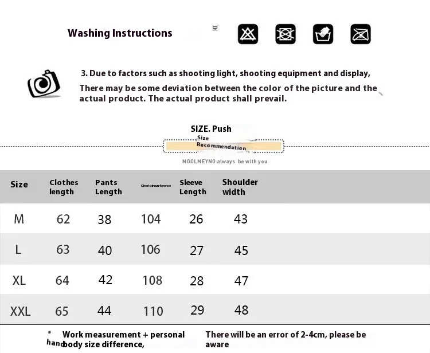
Task: Click the Washing Instructions heading
Action: coord(120,33)
